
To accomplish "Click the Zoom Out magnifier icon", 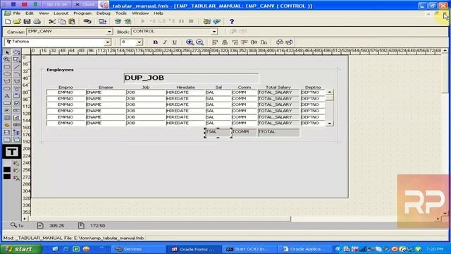I will point(199,42).
